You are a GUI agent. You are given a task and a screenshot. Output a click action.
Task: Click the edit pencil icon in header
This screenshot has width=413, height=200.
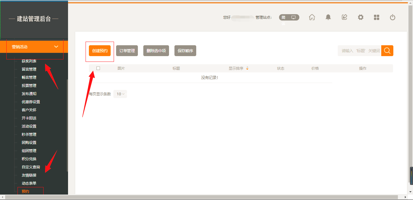pyautogui.click(x=344, y=17)
